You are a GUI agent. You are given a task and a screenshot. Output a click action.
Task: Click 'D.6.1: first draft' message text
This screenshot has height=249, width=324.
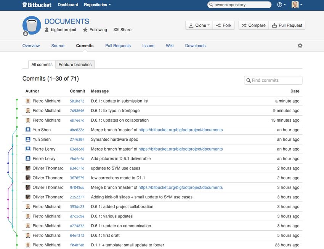[x=105, y=235]
